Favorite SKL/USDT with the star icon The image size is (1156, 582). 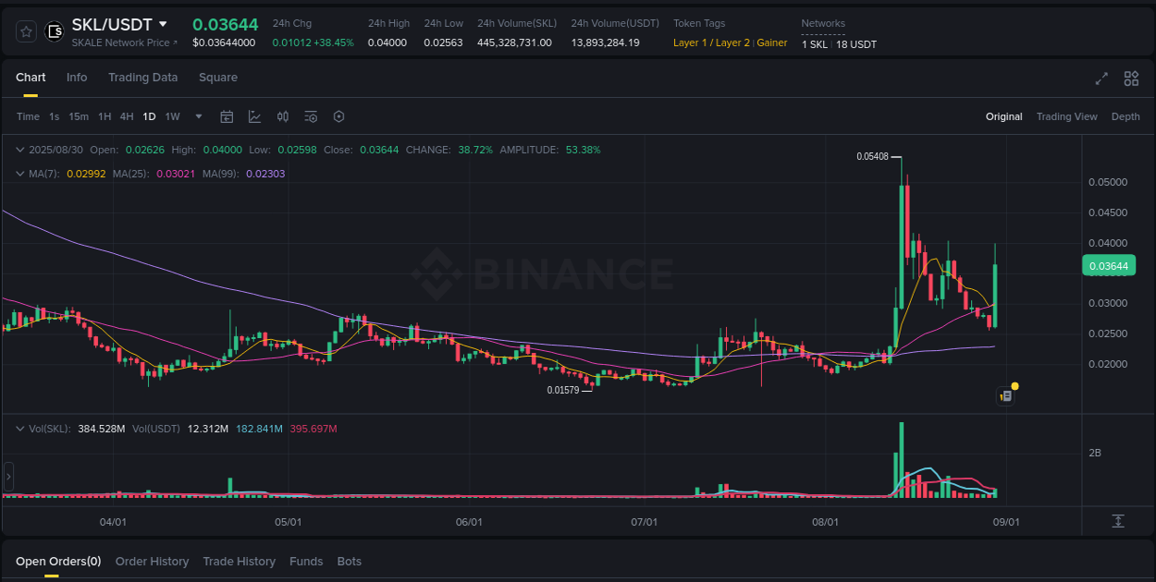tap(25, 30)
